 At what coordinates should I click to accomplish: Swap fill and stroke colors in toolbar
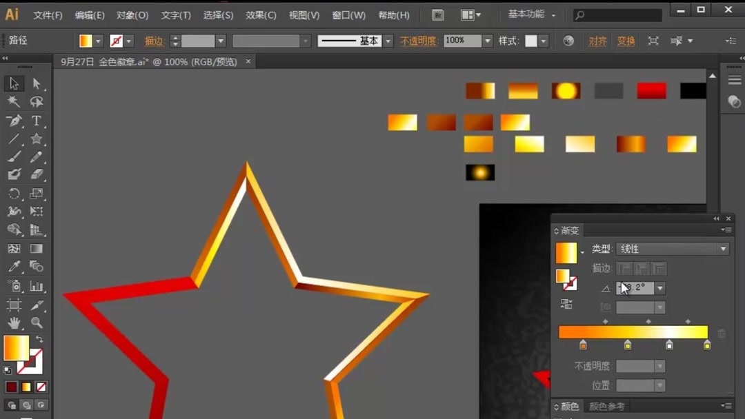pyautogui.click(x=39, y=338)
